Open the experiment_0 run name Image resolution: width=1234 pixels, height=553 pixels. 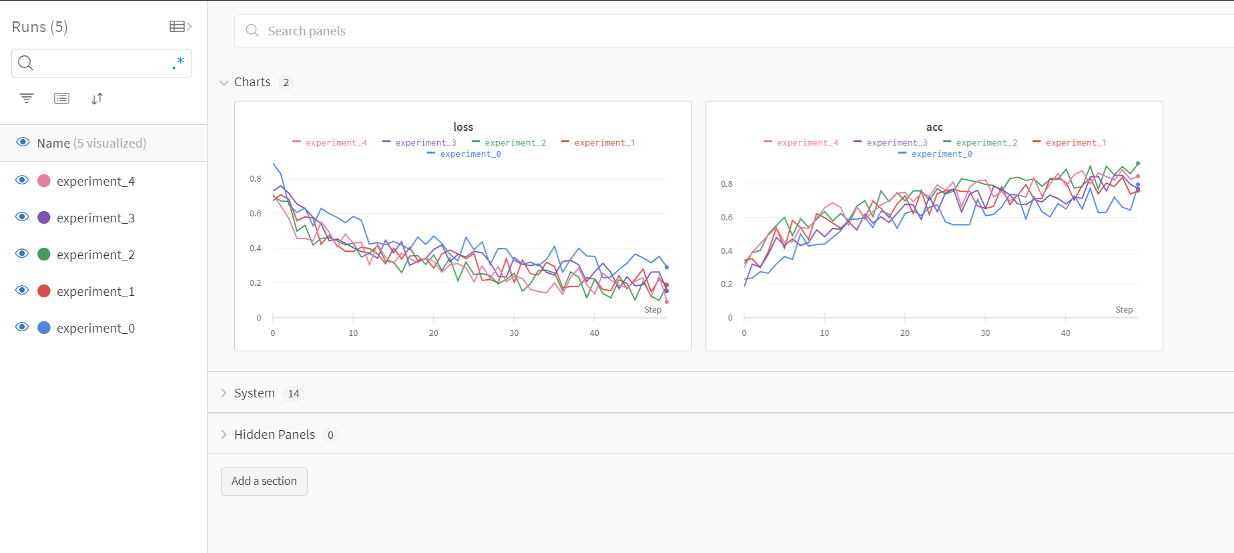[x=95, y=328]
